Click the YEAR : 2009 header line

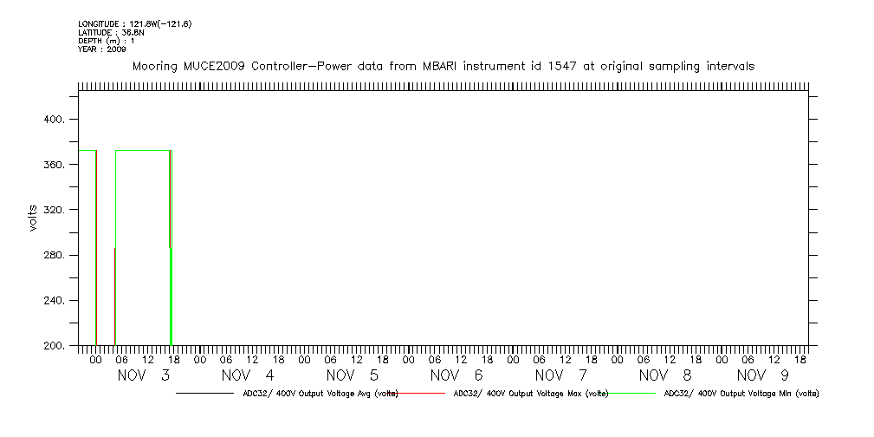tap(102, 49)
